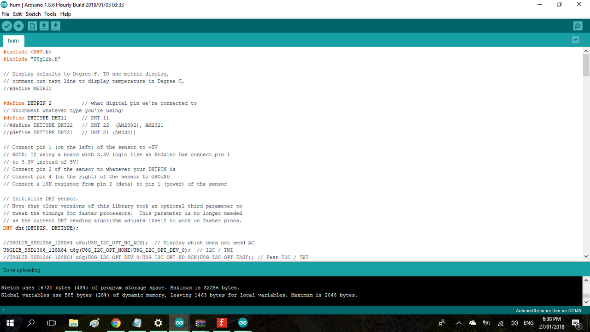Upload the sketch with the arrow button
This screenshot has width=590, height=332.
pos(18,26)
